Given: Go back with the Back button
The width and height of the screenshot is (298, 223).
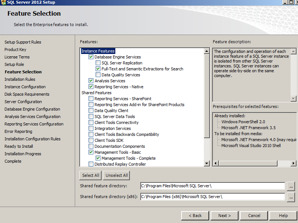Looking at the screenshot, I should coord(195,216).
